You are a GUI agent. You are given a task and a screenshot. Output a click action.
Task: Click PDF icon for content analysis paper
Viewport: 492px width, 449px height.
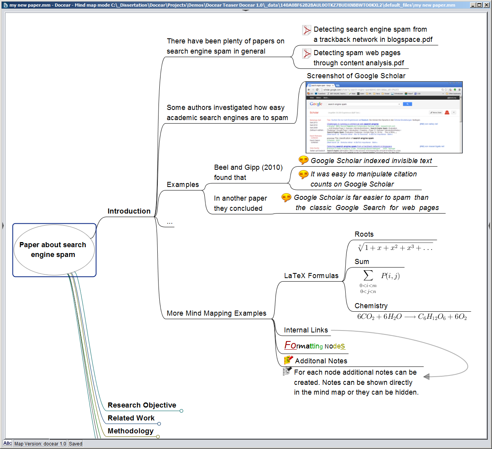306,54
